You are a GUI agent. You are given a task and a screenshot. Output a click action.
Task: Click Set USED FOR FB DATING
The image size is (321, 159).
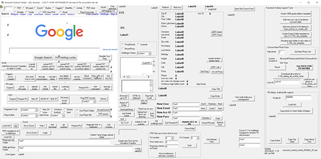[304, 67]
